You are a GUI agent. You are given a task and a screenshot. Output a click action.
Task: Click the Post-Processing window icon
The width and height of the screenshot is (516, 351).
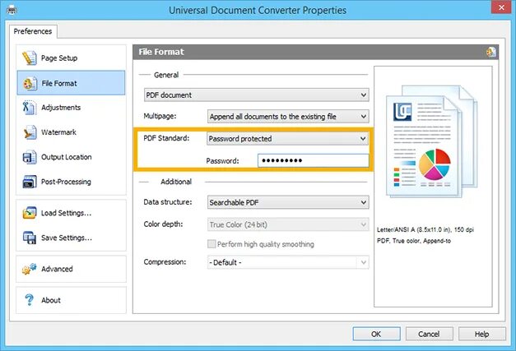click(30, 182)
